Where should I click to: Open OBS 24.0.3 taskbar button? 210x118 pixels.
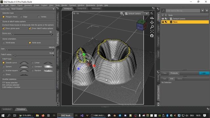98,115
